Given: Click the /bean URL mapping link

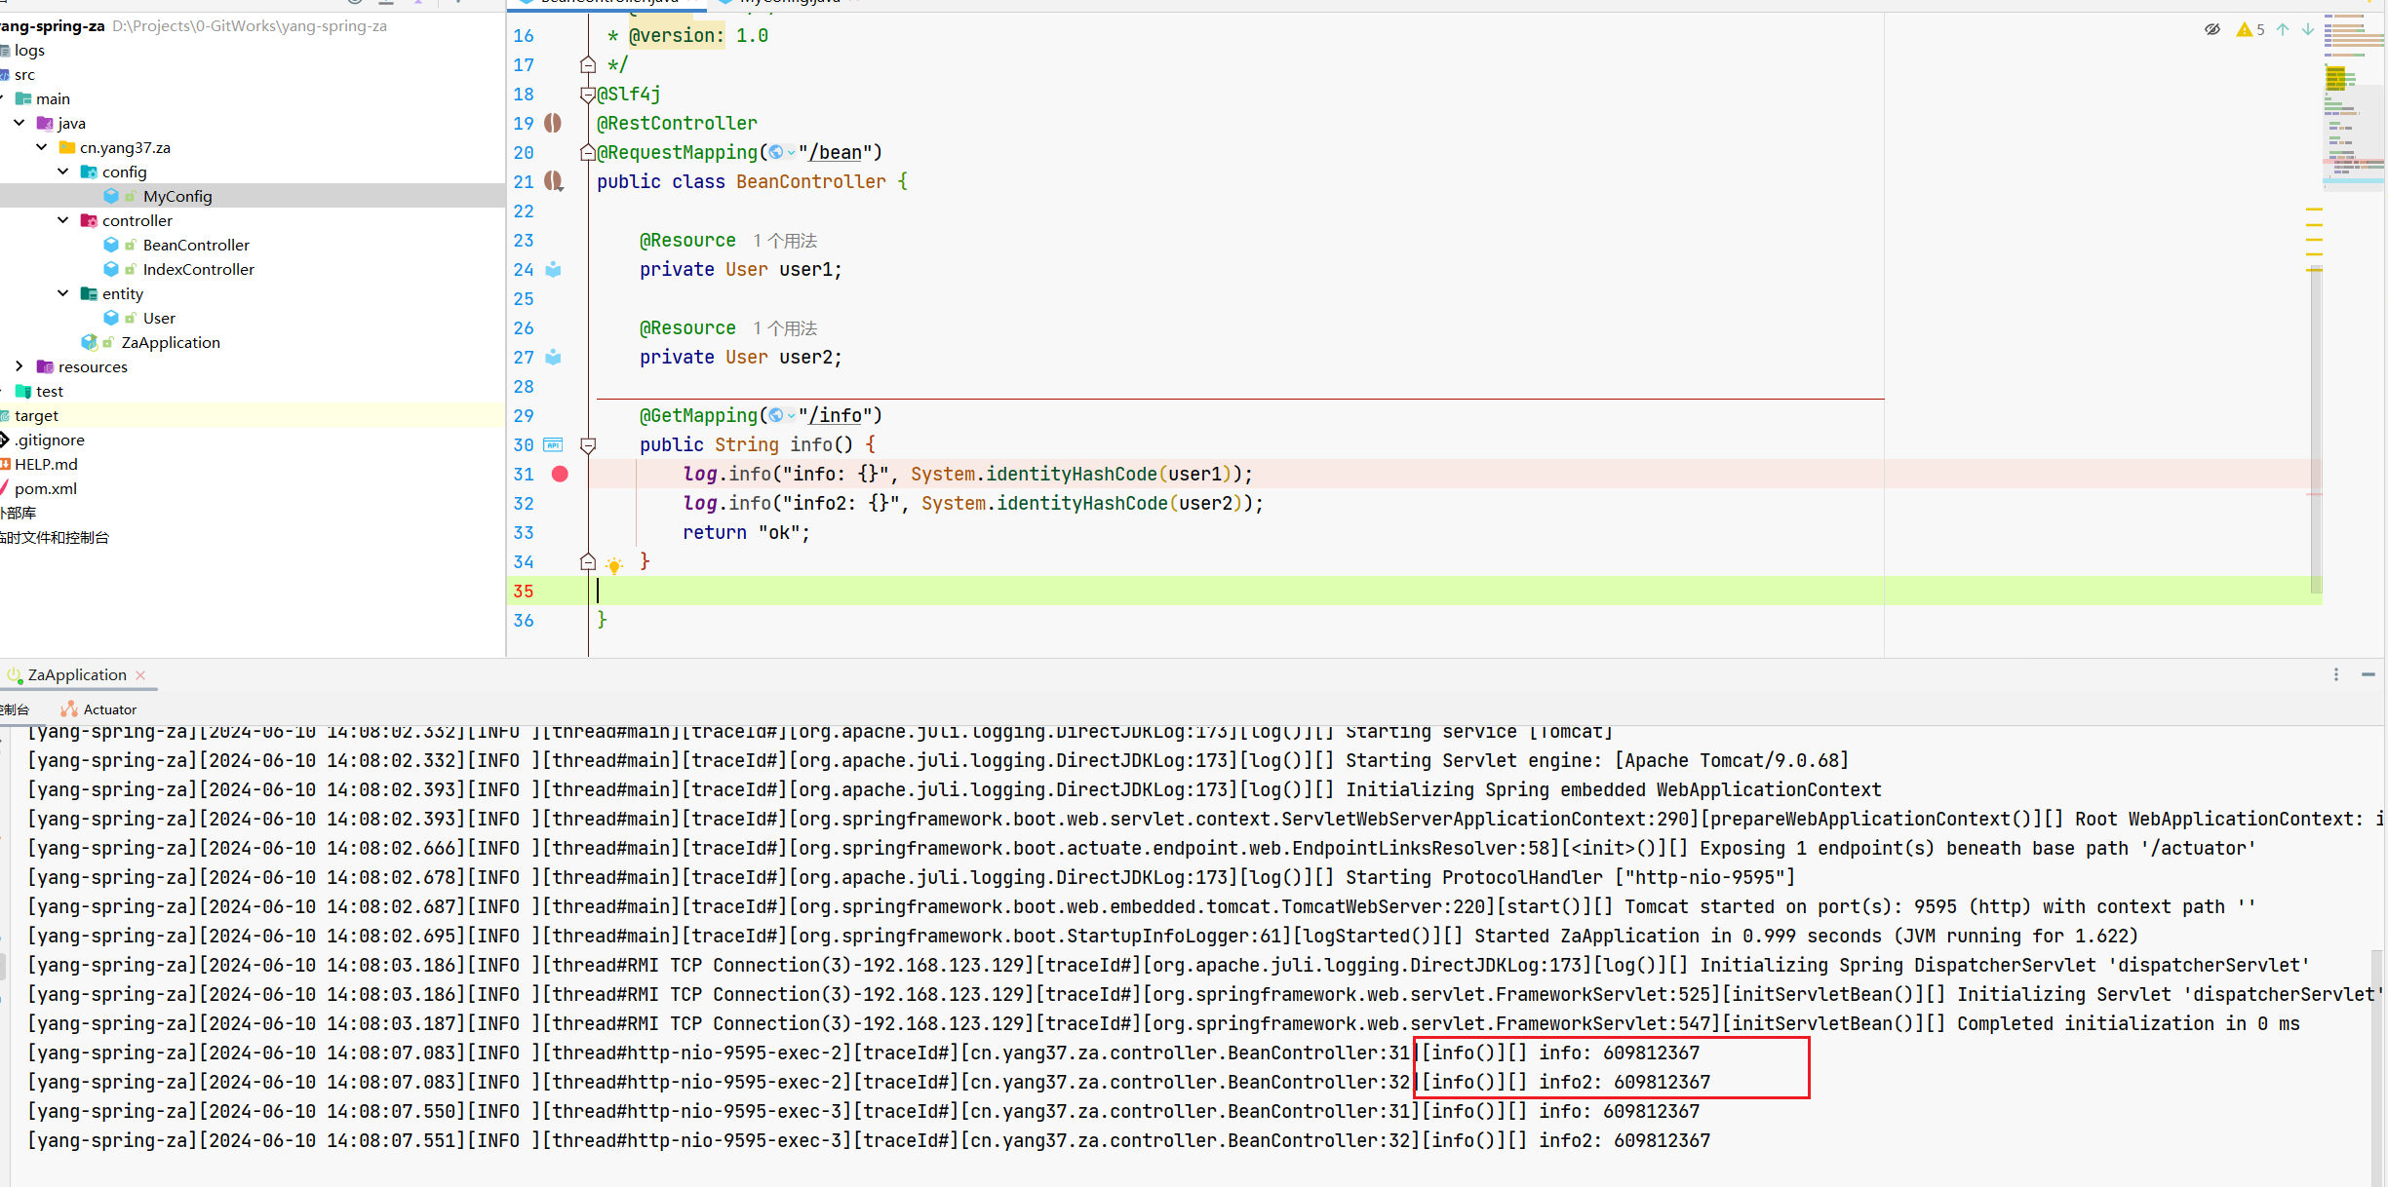Looking at the screenshot, I should [x=836, y=152].
